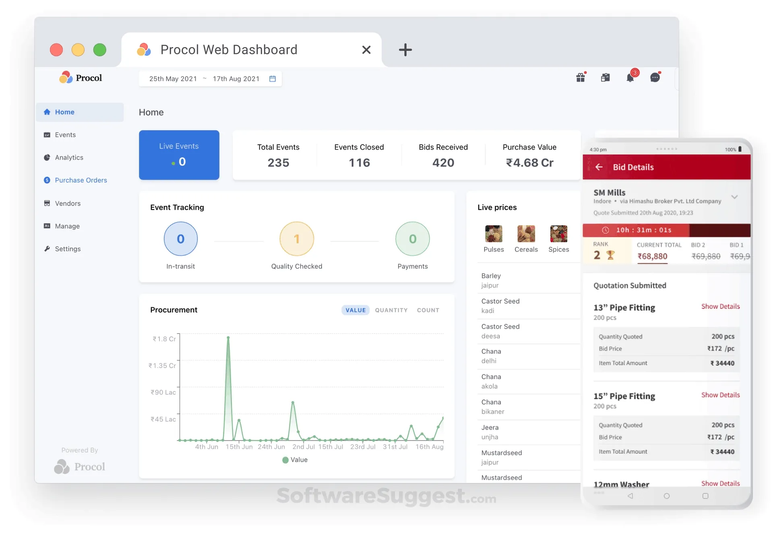This screenshot has height=535, width=773.
Task: Open Analytics in the sidebar
Action: tap(69, 158)
